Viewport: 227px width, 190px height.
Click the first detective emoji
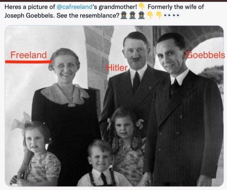coord(124,15)
